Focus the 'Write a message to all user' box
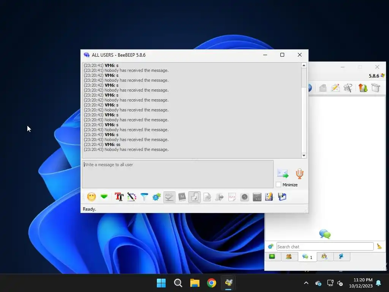The width and height of the screenshot is (389, 292). [x=178, y=174]
